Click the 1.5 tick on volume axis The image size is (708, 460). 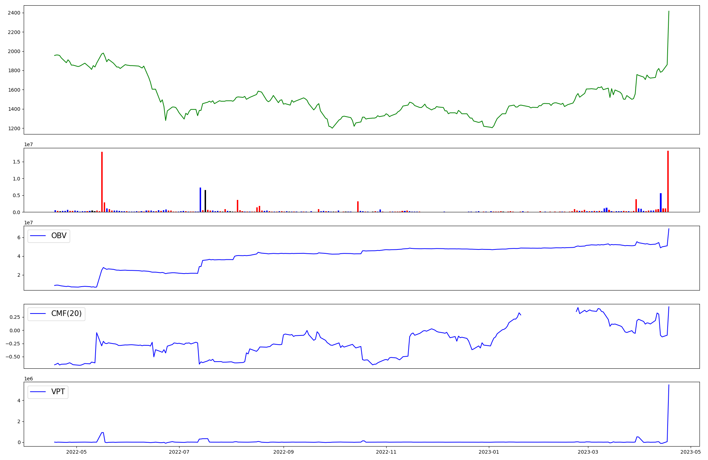(x=17, y=162)
